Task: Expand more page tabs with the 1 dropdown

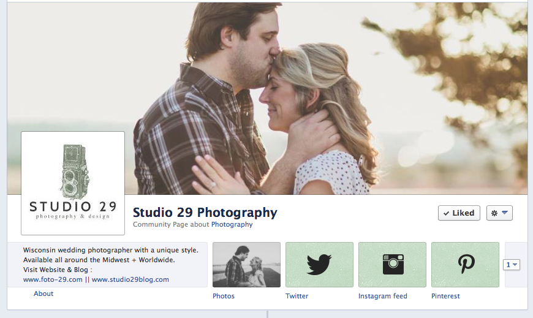Action: (512, 265)
